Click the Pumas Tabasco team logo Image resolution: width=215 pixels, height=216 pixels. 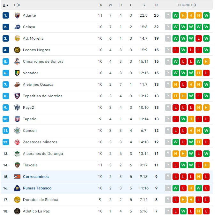(x=17, y=188)
